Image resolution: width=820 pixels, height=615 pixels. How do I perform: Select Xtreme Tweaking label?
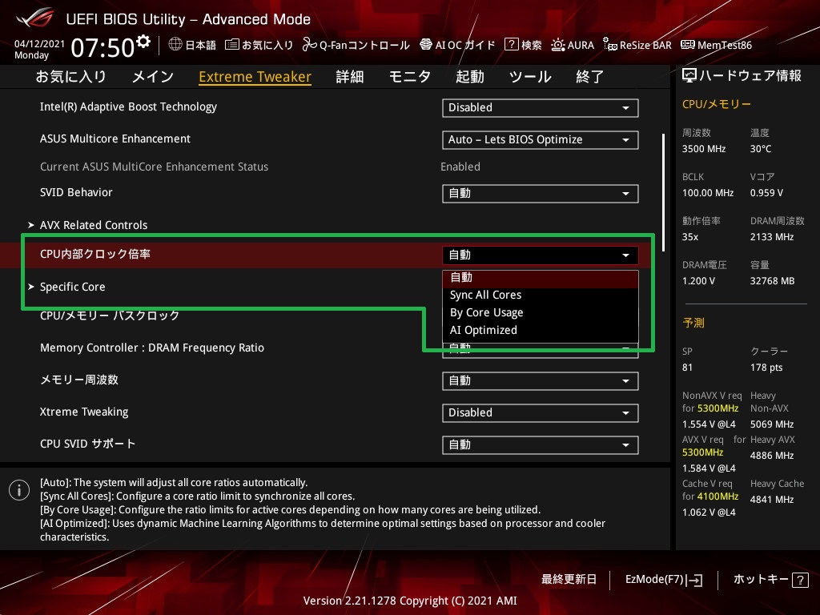coord(84,412)
